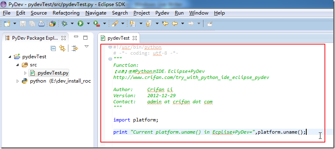Click the Print toolbar icon
335x149 pixels.
tap(41, 23)
